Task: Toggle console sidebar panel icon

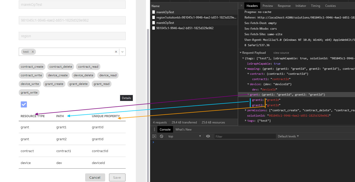Action: coord(154,136)
